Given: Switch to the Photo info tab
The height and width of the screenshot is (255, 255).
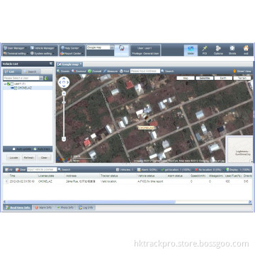Looking at the screenshot, I should 65,208.
